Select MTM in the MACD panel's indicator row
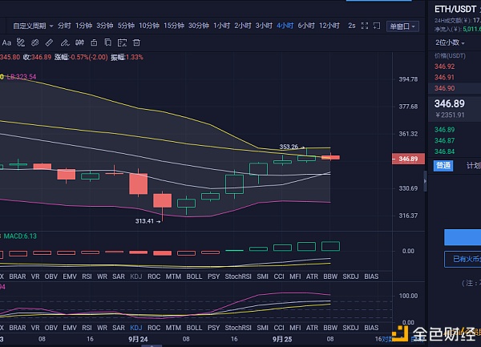 (x=173, y=276)
